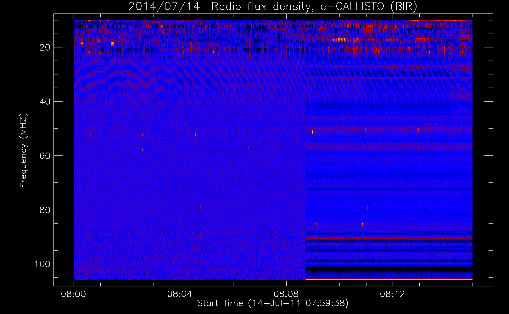Click the '20' frequency tick label
The height and width of the screenshot is (314, 509).
[x=45, y=47]
